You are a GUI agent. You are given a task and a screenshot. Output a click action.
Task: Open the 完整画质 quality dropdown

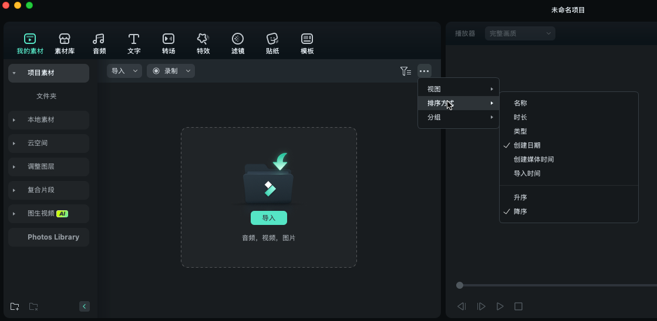coord(520,33)
